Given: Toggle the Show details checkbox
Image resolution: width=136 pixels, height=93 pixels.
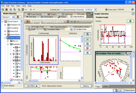Looking at the screenshot, I should tap(3, 86).
